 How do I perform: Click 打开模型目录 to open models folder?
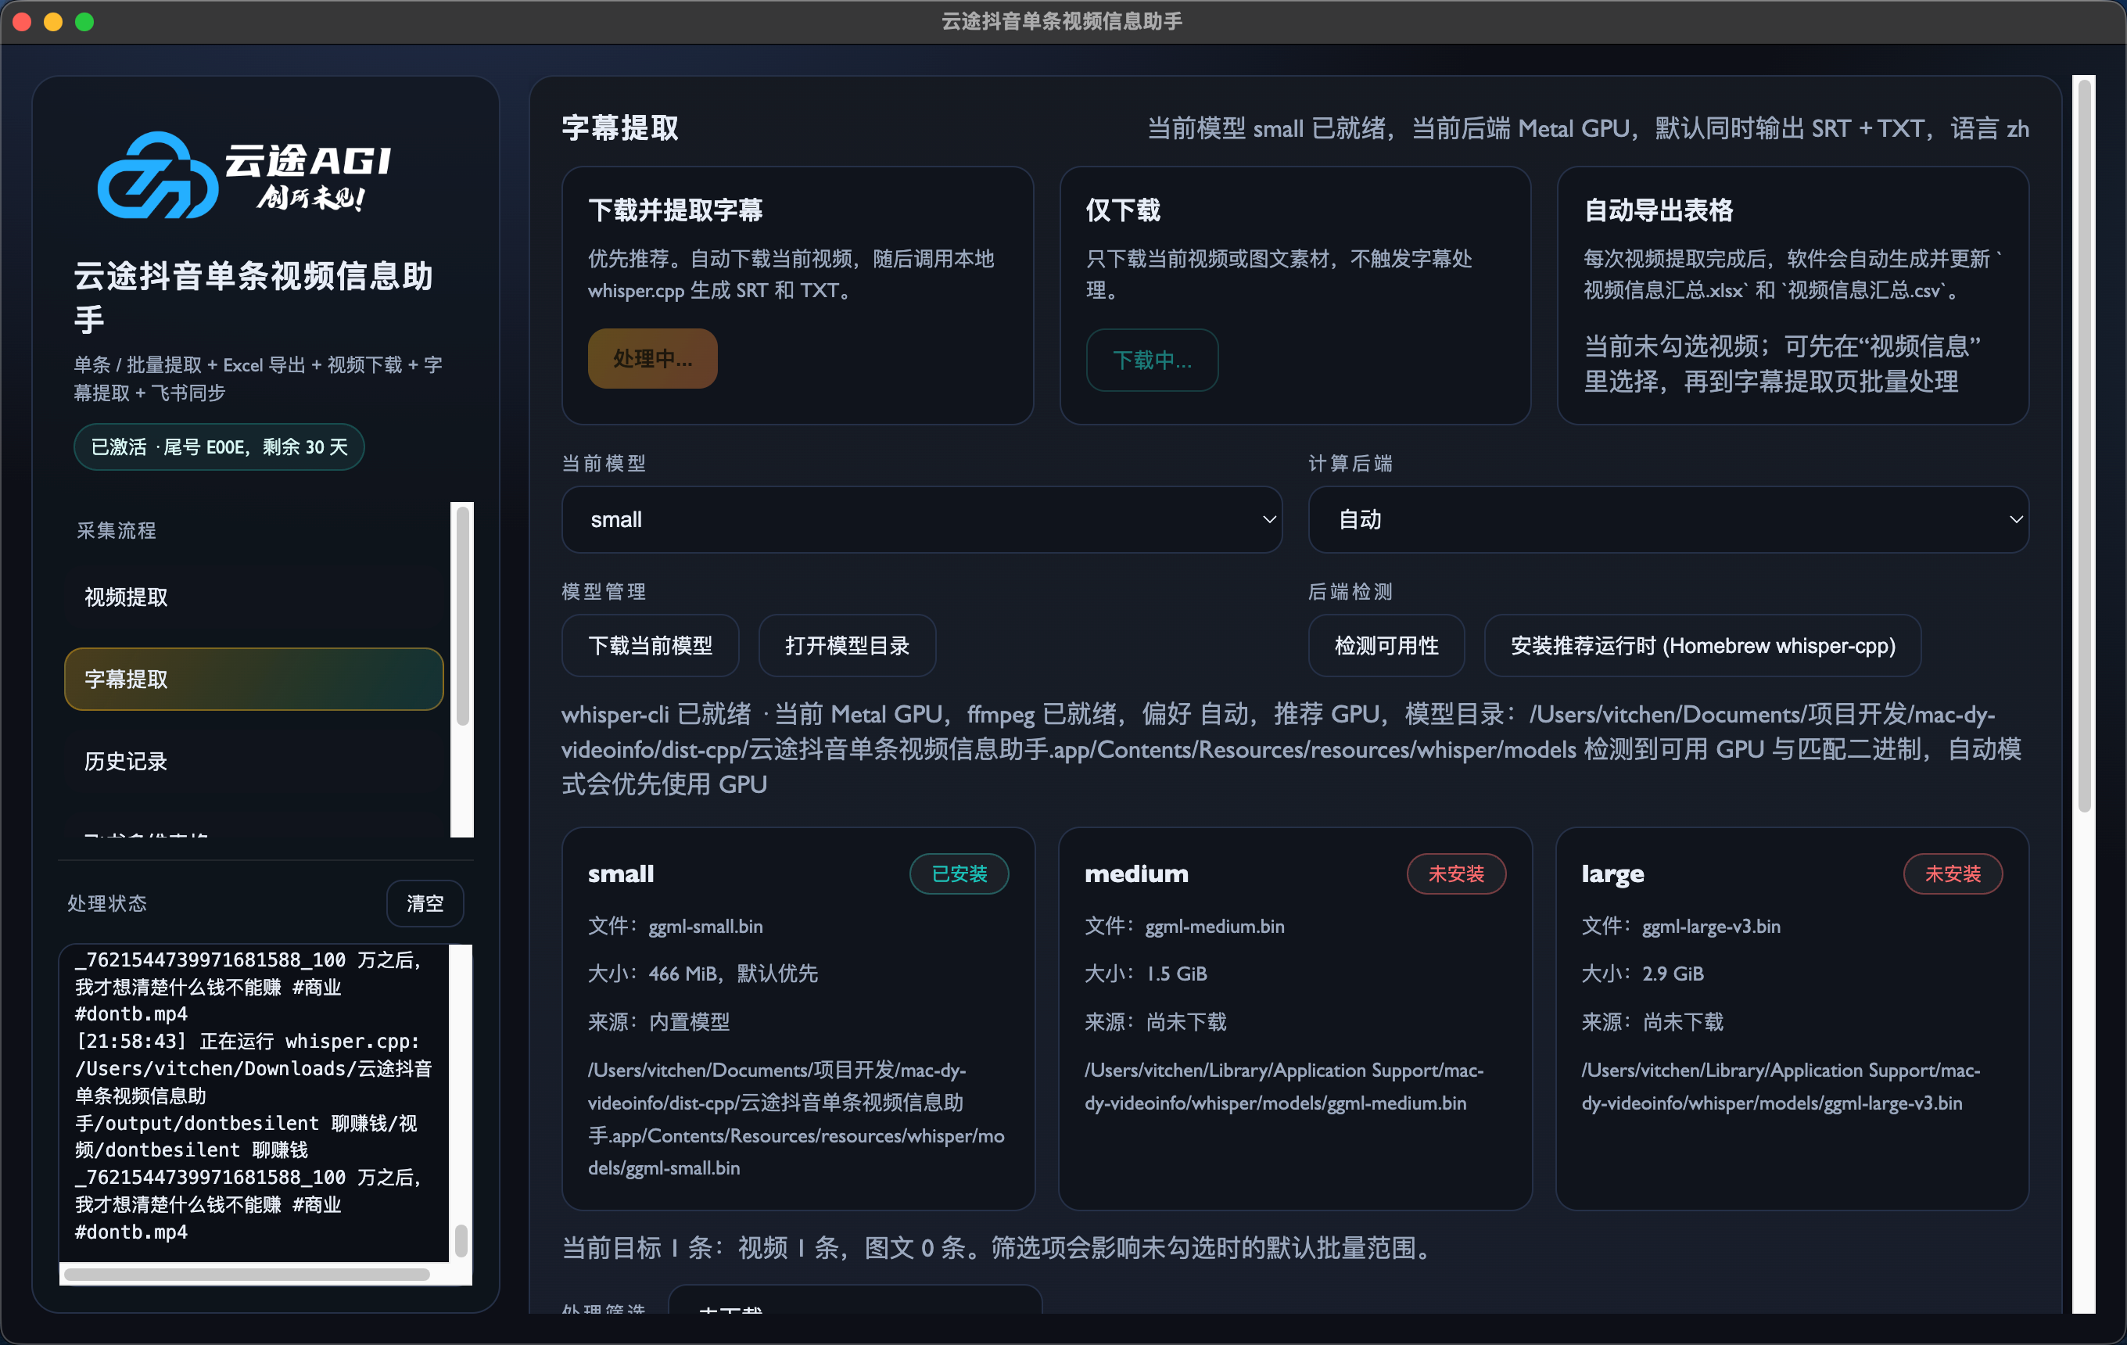[x=845, y=646]
